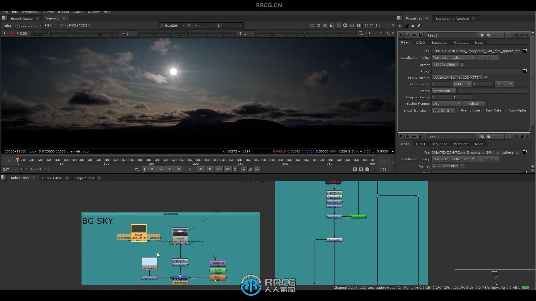This screenshot has height=301, width=536.
Task: Play the timeline backward
Action: 178,169
